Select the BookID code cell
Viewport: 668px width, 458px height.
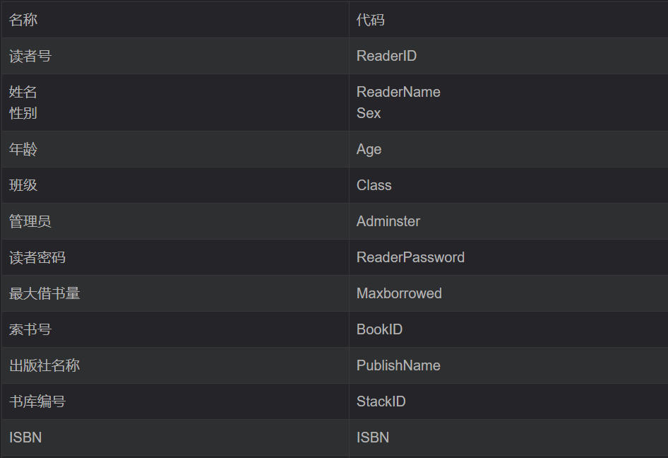click(x=379, y=329)
